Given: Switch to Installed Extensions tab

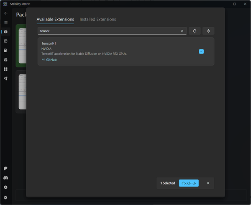Looking at the screenshot, I should [x=98, y=19].
